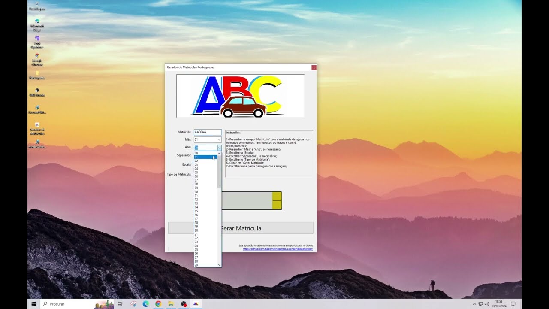The image size is (549, 309).
Task: Open the GitHub LicensePlateGenerator link
Action: (x=278, y=249)
